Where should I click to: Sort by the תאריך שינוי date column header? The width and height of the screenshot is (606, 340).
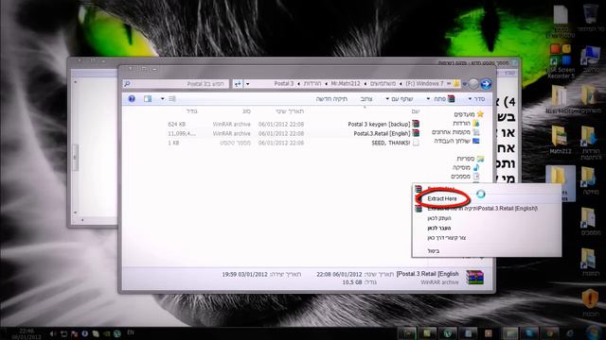290,111
